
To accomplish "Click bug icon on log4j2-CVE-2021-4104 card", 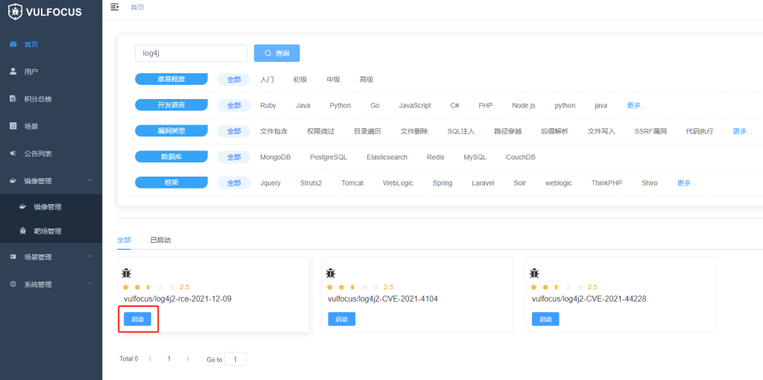I will tap(331, 273).
